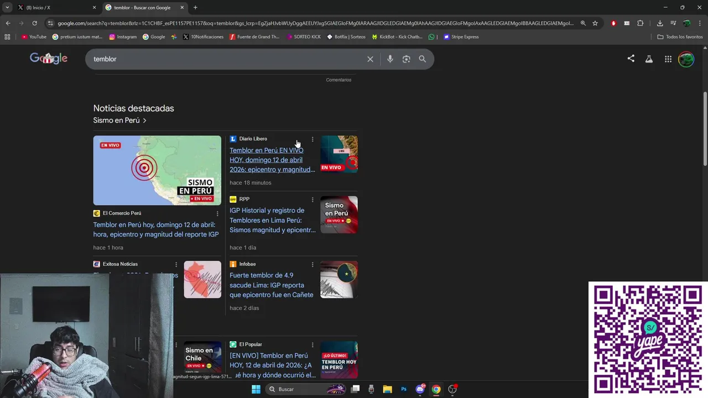708x398 pixels.
Task: Open a new browser tab
Action: (x=195, y=8)
